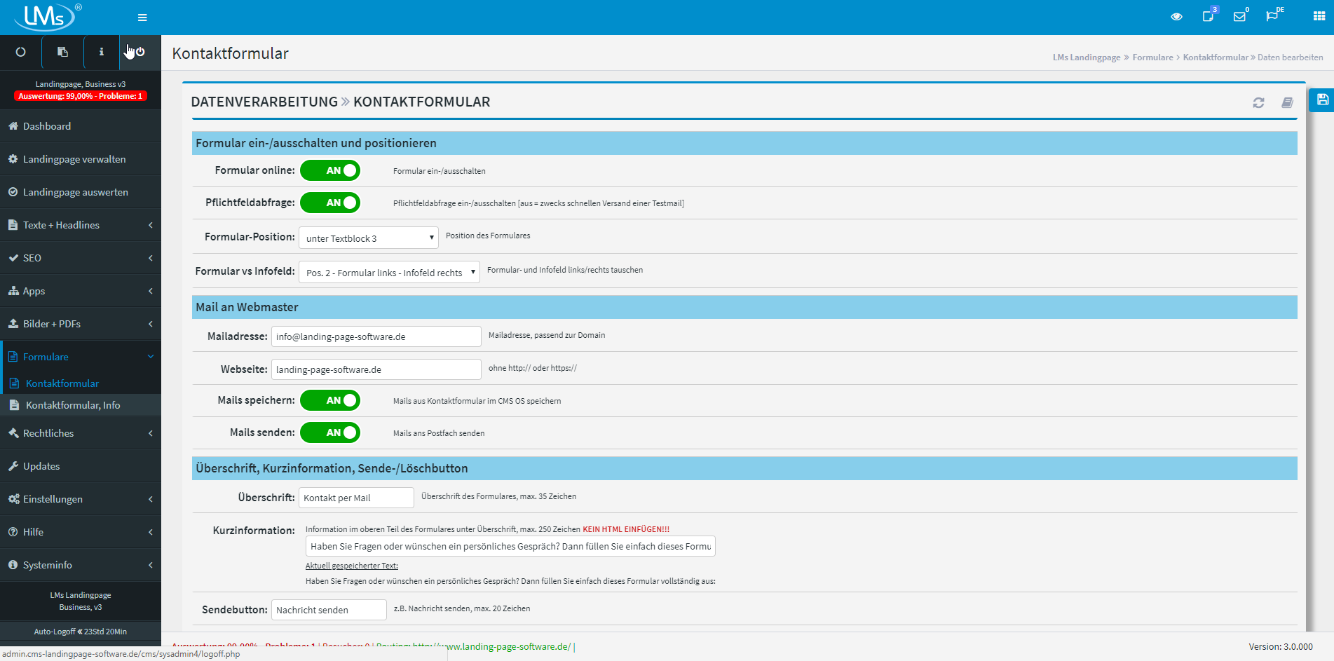Screen dimensions: 1334x661
Task: Open notifications showing badge 3
Action: tap(1209, 15)
